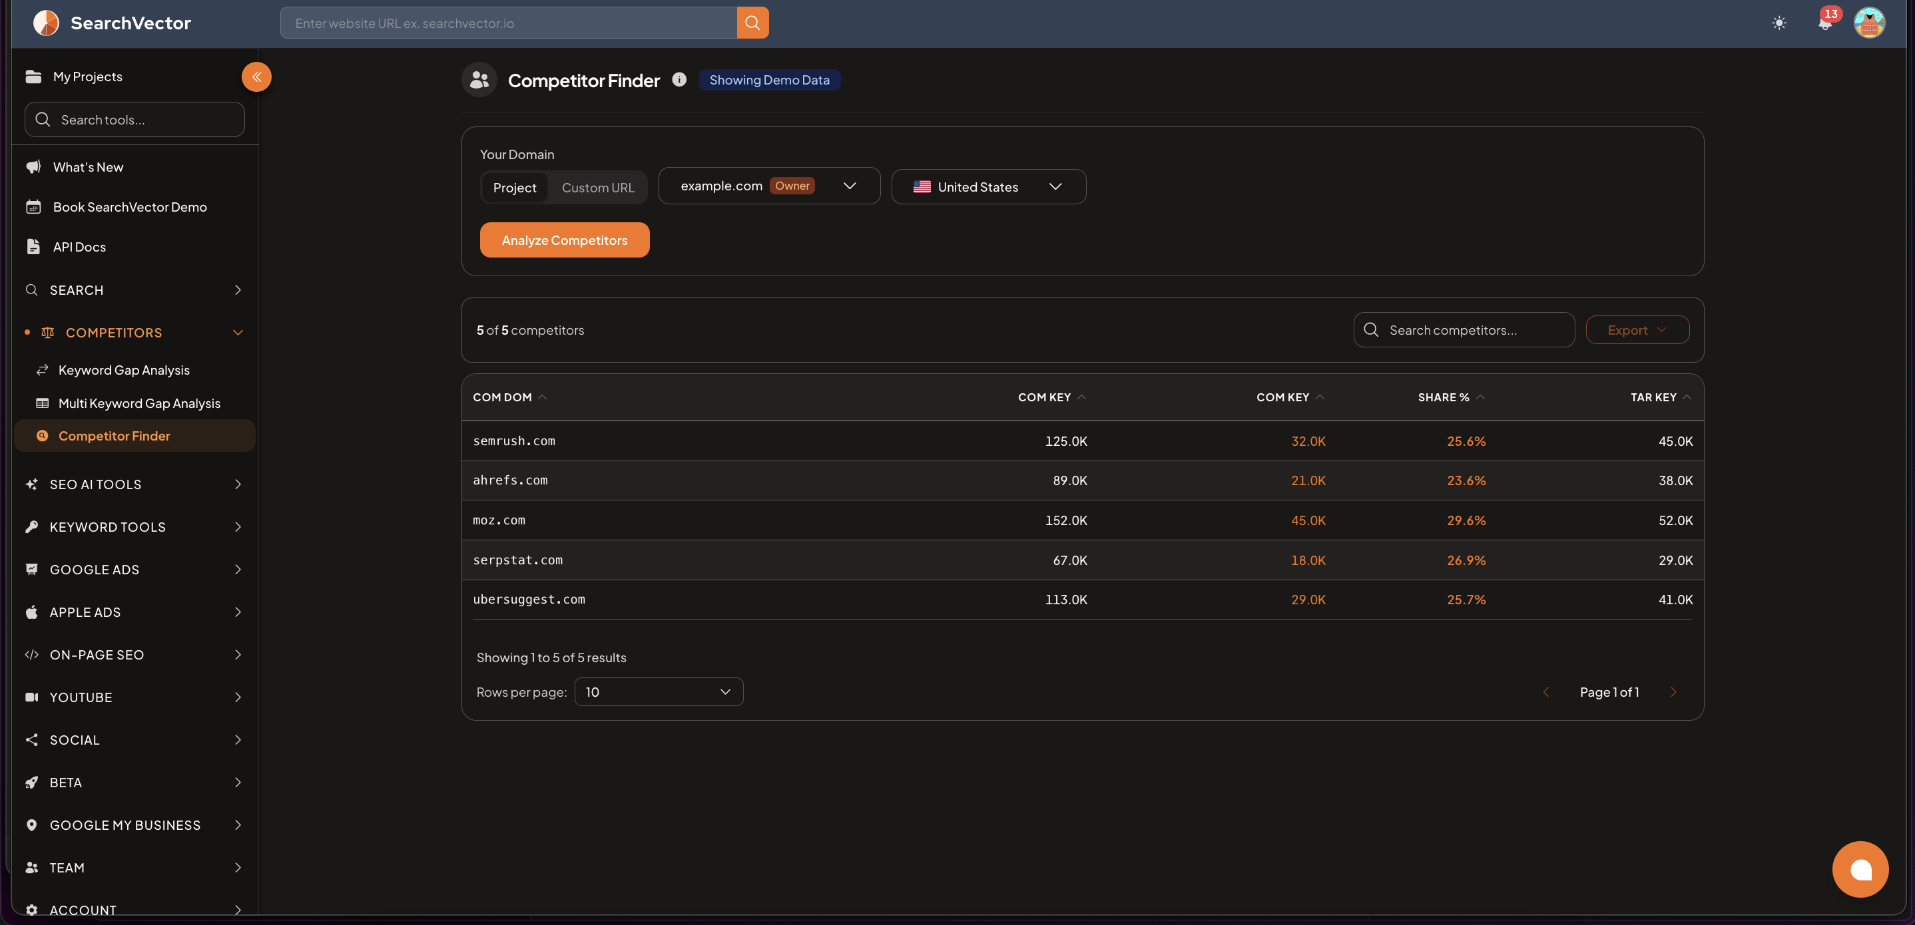Screen dimensions: 1915x925
Task: Focus the website URL search field
Action: coord(509,23)
